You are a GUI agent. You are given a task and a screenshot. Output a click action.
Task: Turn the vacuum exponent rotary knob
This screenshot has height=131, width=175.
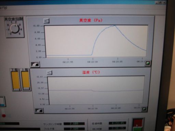15,29
